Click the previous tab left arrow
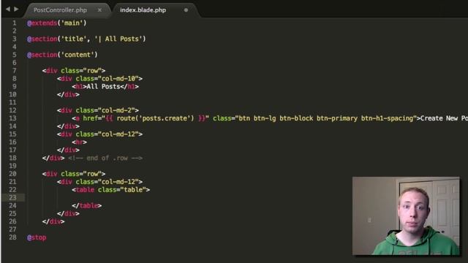 point(8,9)
